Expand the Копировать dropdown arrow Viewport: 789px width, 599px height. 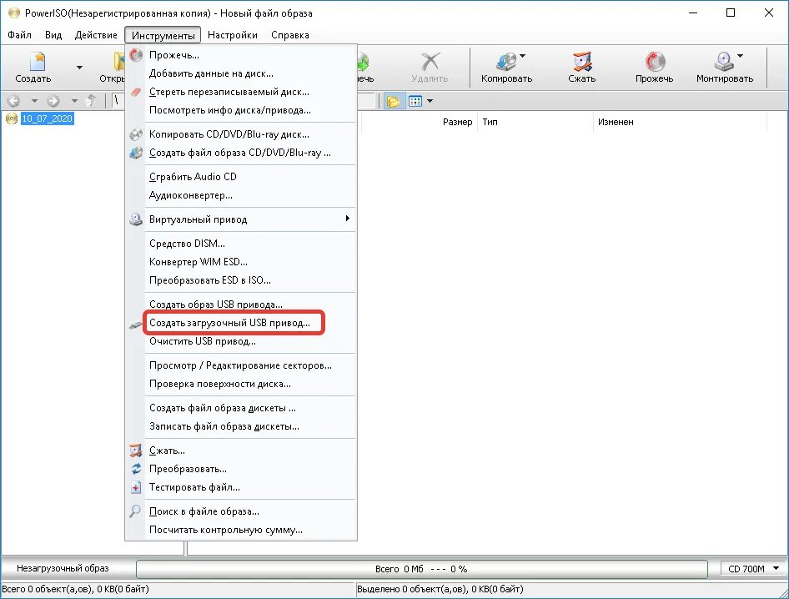point(522,56)
